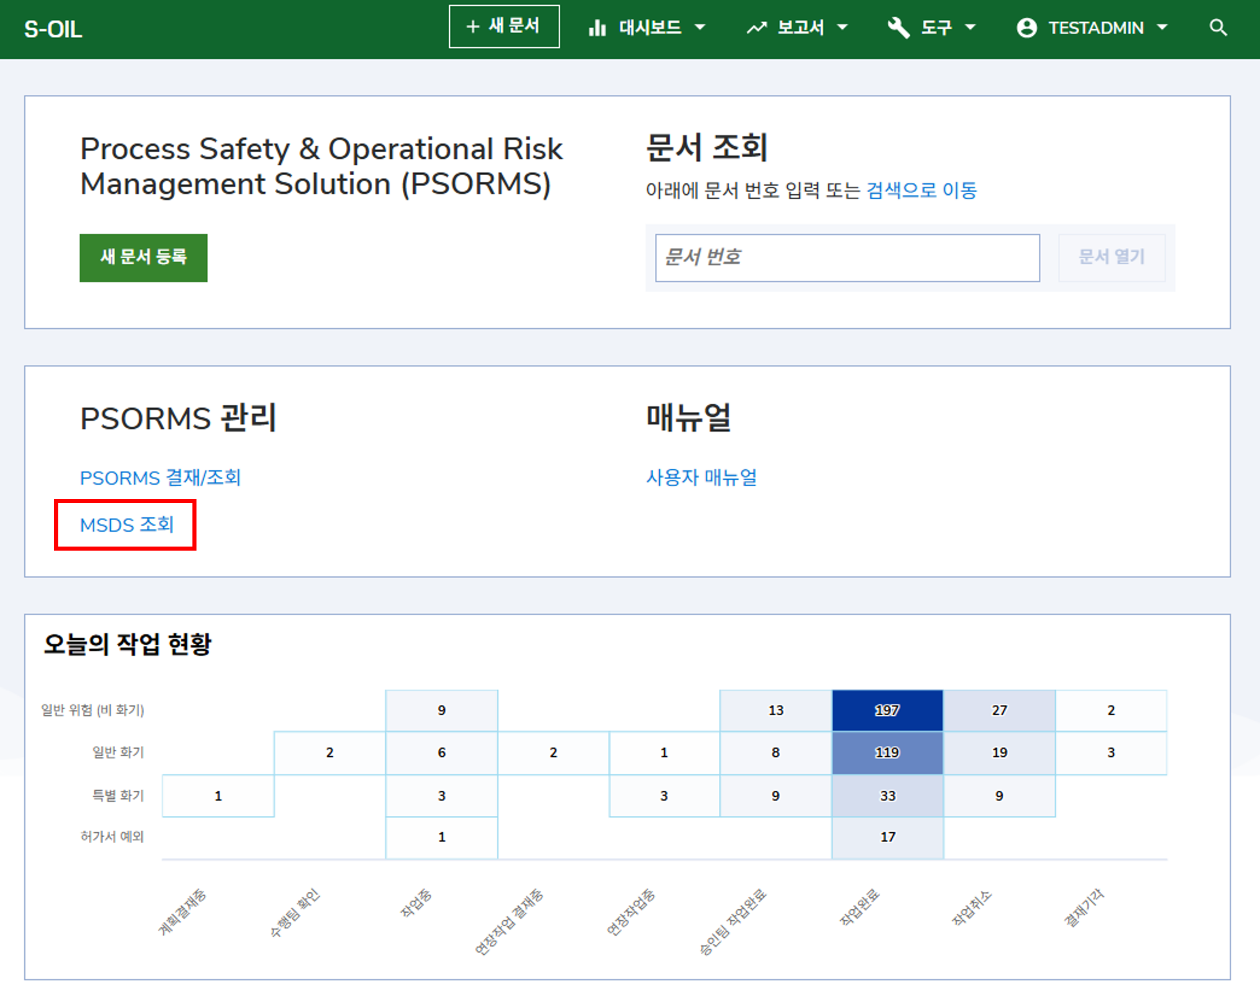Click the 오늘의 작업 현황 heading
1260x1002 pixels.
click(x=127, y=644)
